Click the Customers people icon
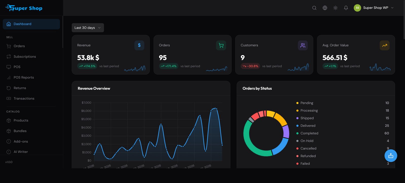 pos(303,45)
